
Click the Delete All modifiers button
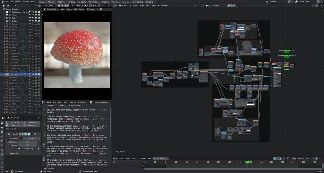tap(31, 122)
